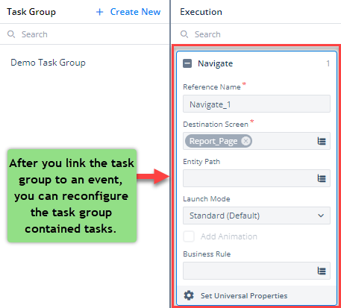
Task: Remove the Report_Page chip
Action: point(245,141)
